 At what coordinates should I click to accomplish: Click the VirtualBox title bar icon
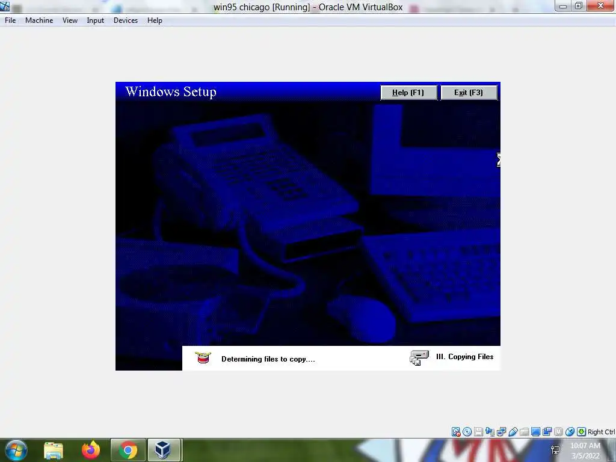(5, 6)
